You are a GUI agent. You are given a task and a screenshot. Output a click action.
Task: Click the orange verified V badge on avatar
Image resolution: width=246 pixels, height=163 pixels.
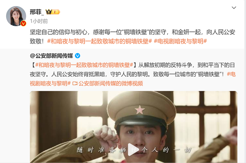pos(23,24)
